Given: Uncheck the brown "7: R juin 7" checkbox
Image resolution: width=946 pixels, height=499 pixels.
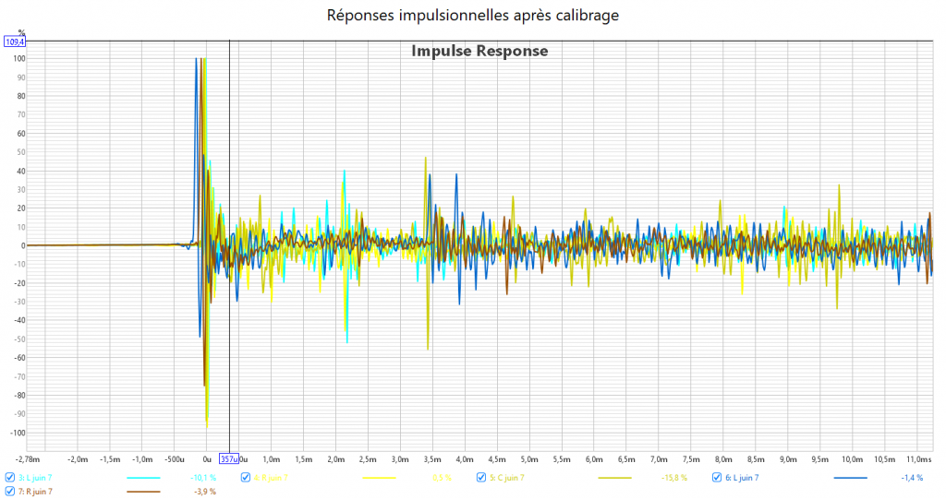Looking at the screenshot, I should tap(10, 492).
